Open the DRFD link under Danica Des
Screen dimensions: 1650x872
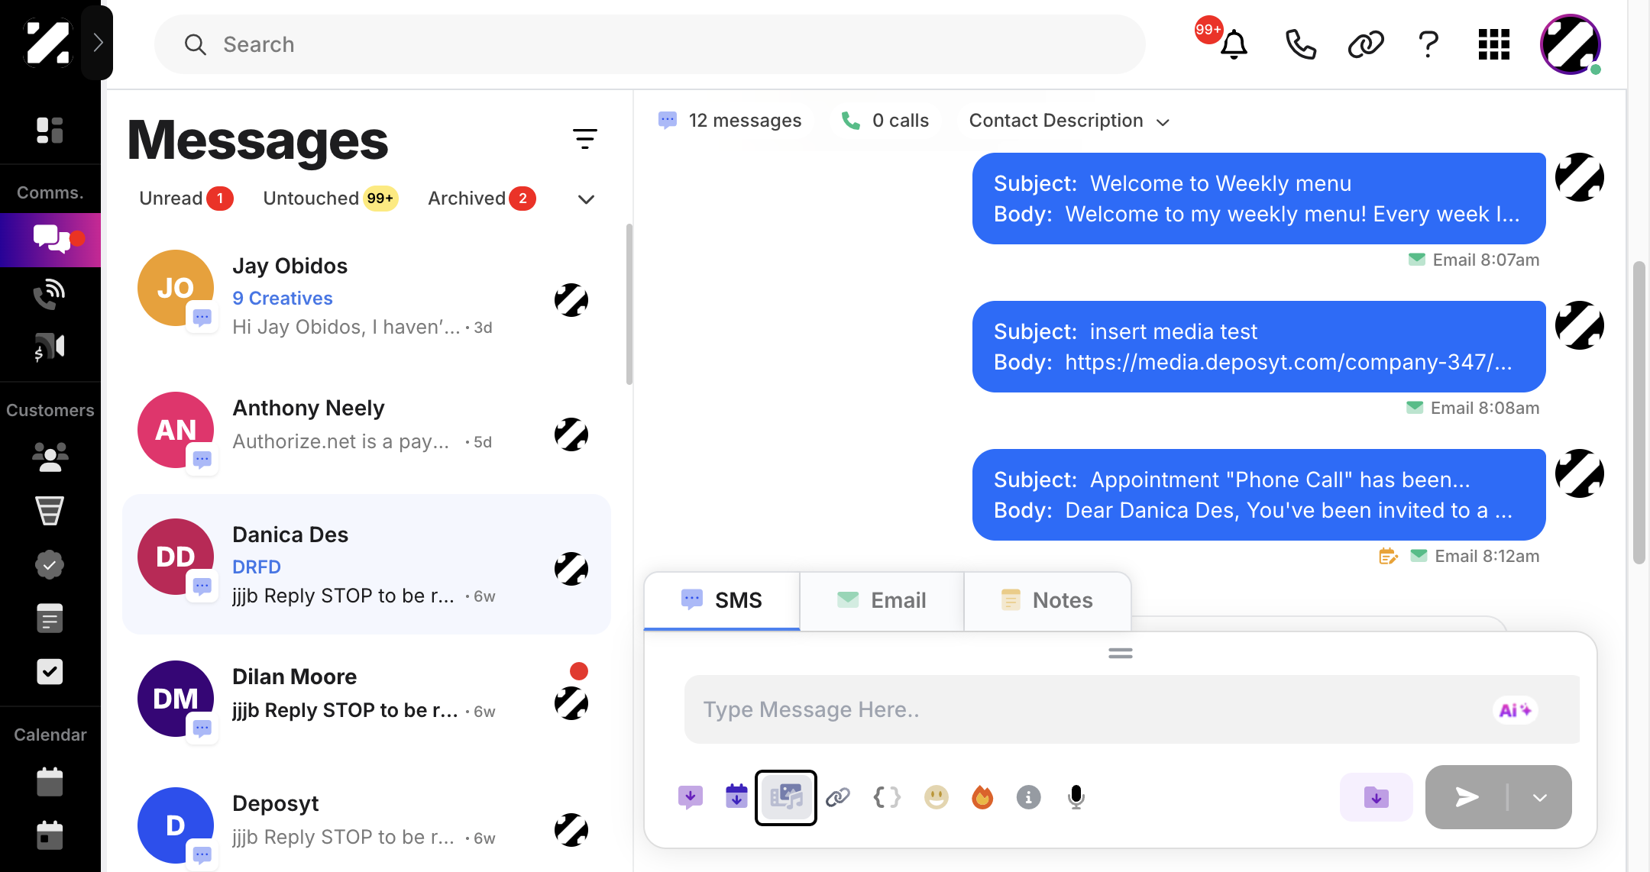point(257,567)
